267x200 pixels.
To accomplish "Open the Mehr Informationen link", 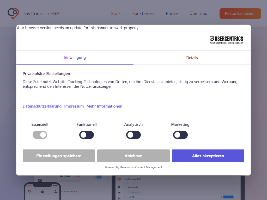I will [x=104, y=106].
